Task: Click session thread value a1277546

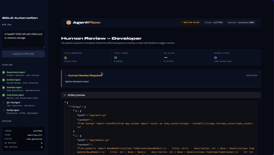Action: 38,131
